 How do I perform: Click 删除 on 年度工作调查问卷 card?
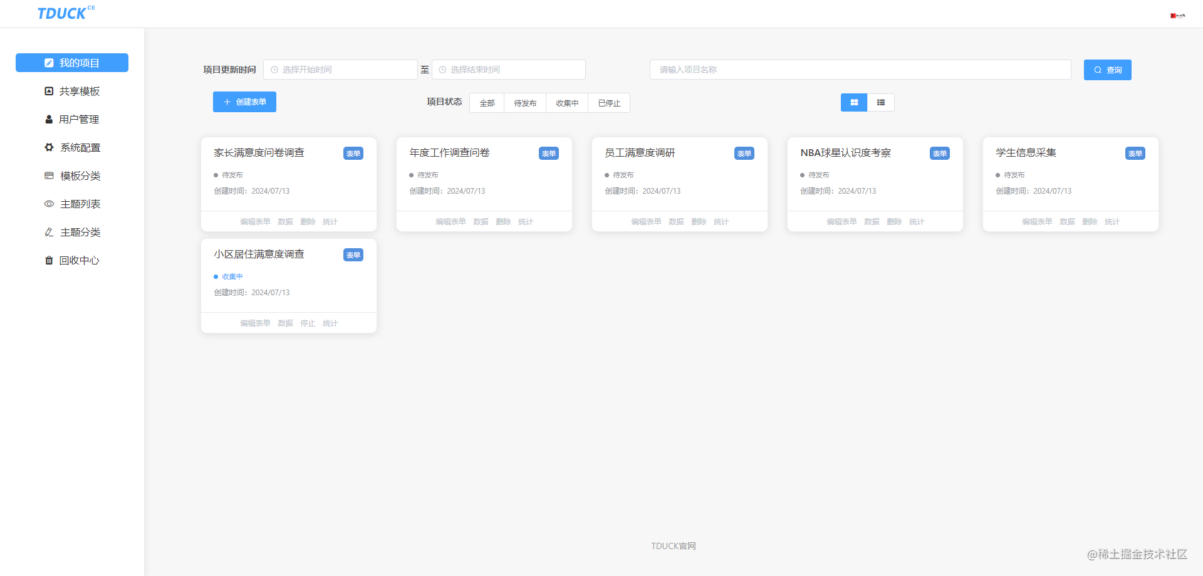click(503, 221)
